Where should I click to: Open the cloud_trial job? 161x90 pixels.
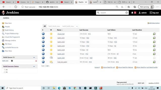[x=61, y=34]
